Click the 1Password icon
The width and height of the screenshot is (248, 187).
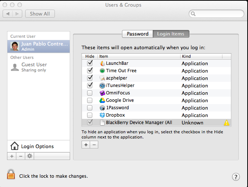click(102, 108)
